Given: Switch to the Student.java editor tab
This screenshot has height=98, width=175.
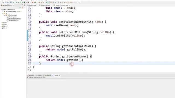Looking at the screenshot, I should click(x=32, y=5).
